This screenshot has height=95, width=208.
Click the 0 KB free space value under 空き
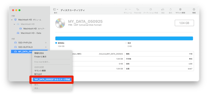coord(129,46)
